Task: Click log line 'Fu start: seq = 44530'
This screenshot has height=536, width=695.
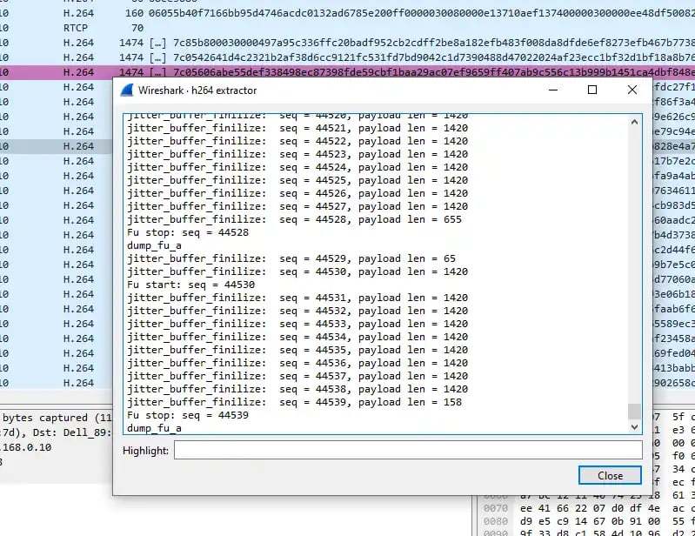Action: pyautogui.click(x=190, y=285)
